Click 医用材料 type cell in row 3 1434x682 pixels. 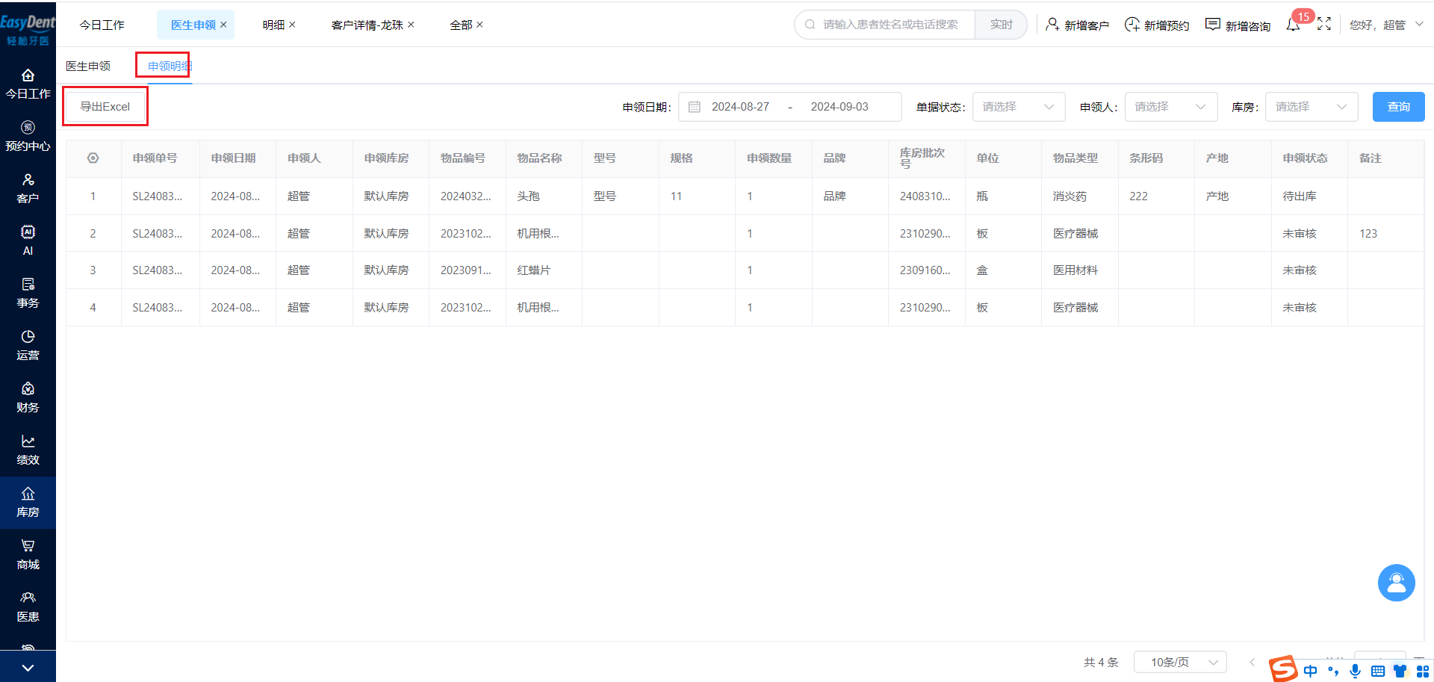[x=1075, y=270]
